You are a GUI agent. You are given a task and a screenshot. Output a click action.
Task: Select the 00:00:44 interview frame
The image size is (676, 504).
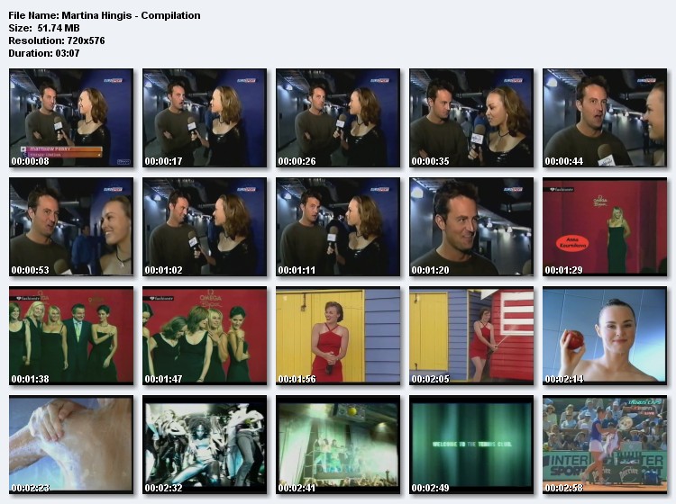[604, 117]
